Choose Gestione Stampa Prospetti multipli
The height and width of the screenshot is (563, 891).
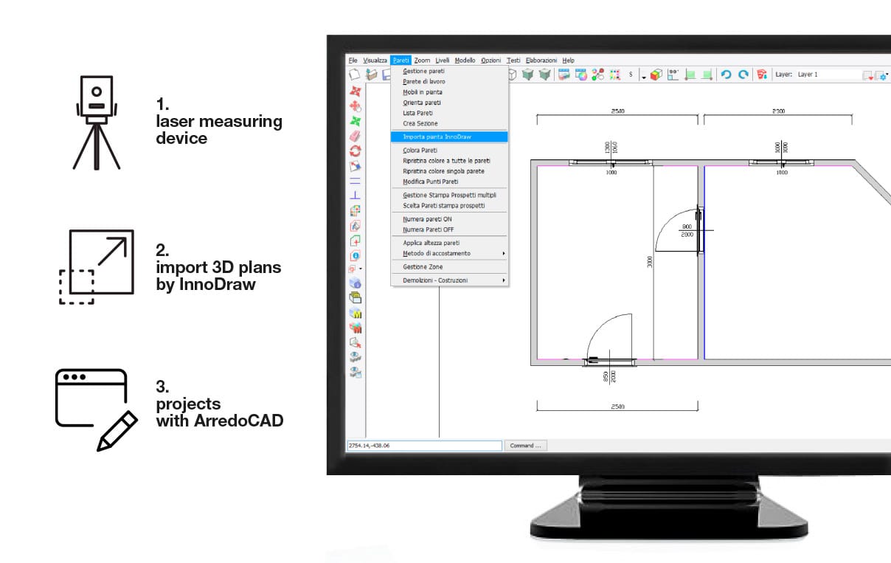[449, 195]
